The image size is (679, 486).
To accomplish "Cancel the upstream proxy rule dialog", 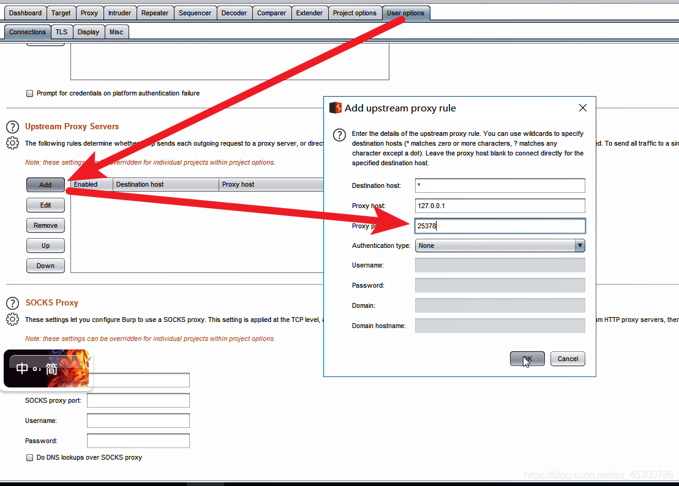I will point(568,359).
